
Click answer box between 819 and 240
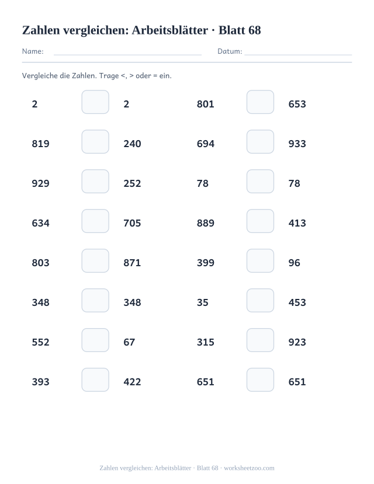(95, 142)
